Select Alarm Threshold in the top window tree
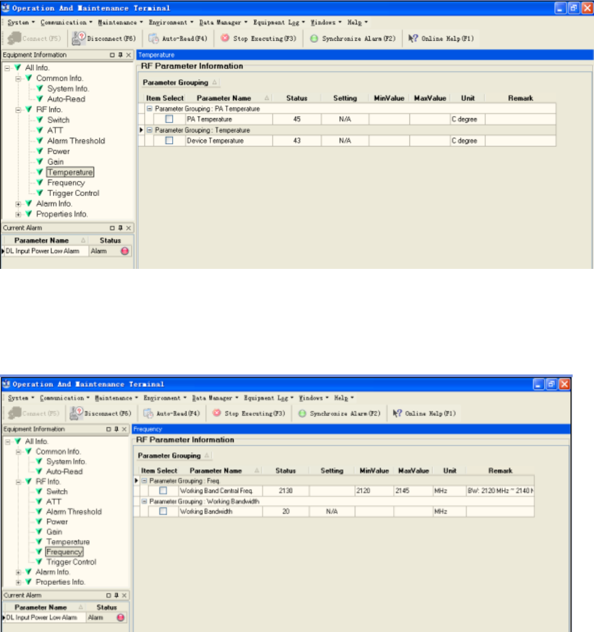This screenshot has height=632, width=594. click(x=76, y=141)
